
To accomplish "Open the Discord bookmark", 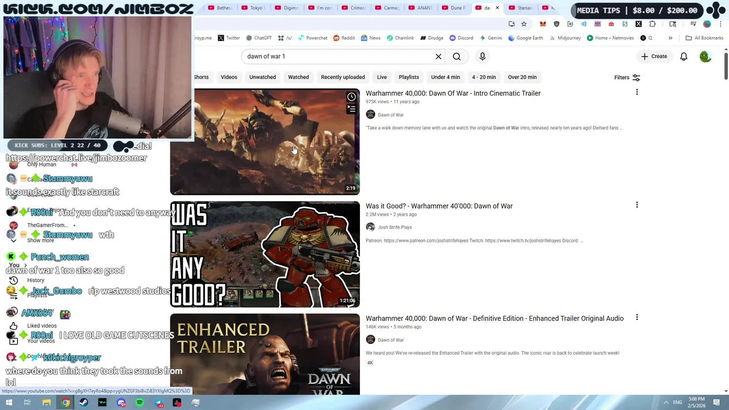I will [x=461, y=38].
